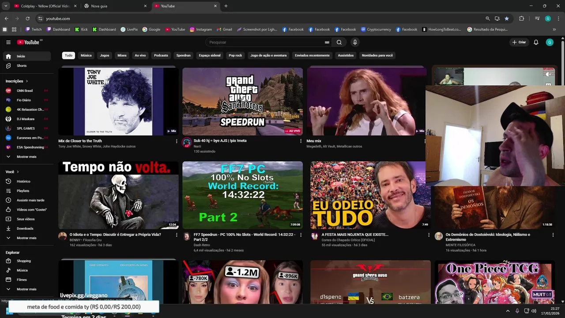This screenshot has width=565, height=318.
Task: Select the Speedrun filter chip
Action: 183,56
